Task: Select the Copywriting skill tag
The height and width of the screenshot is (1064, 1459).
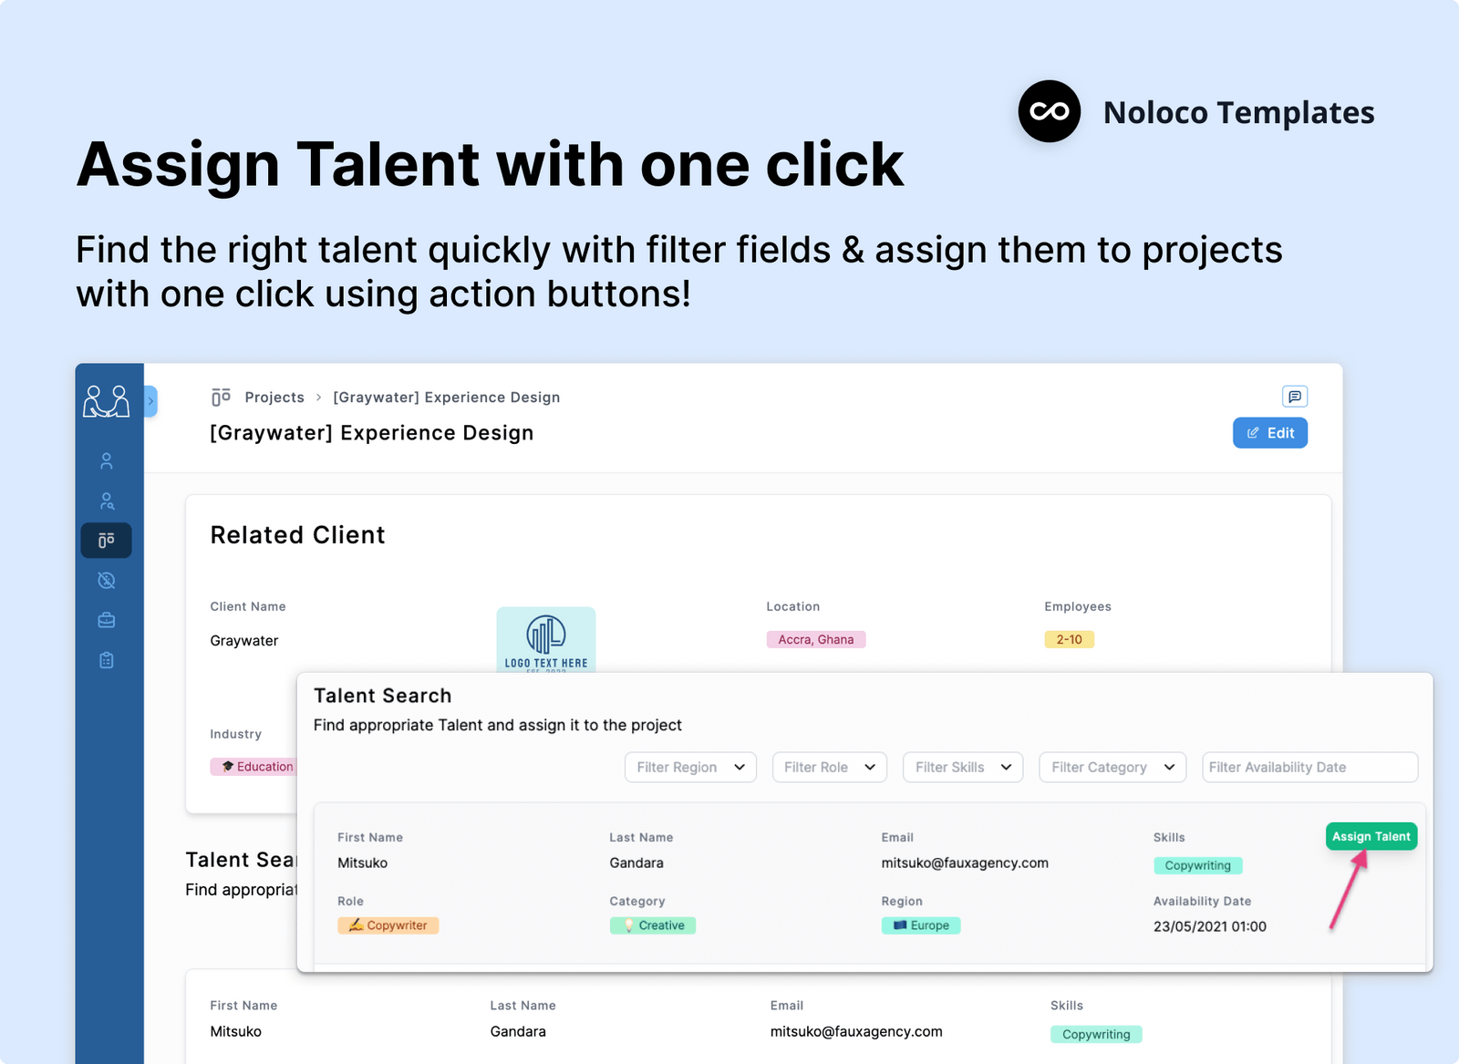Action: pos(1197,865)
